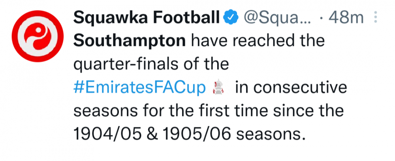Open the three-dot tweet options menu
This screenshot has width=395, height=161.
tap(376, 18)
